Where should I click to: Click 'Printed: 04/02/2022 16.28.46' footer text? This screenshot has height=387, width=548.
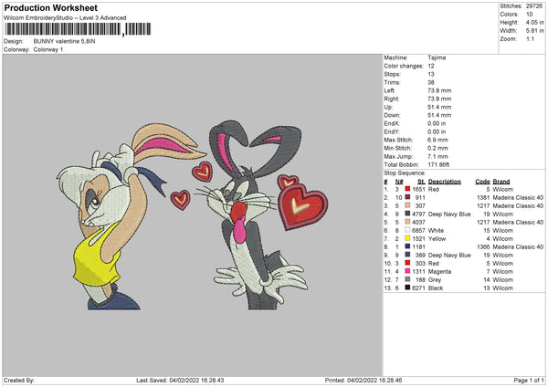364,381
